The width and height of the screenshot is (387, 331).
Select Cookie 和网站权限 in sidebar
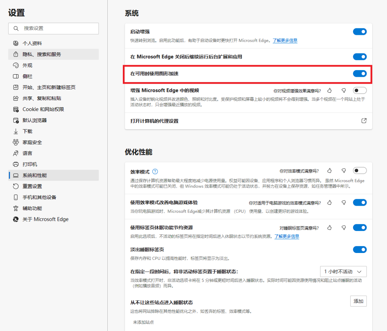43,109
